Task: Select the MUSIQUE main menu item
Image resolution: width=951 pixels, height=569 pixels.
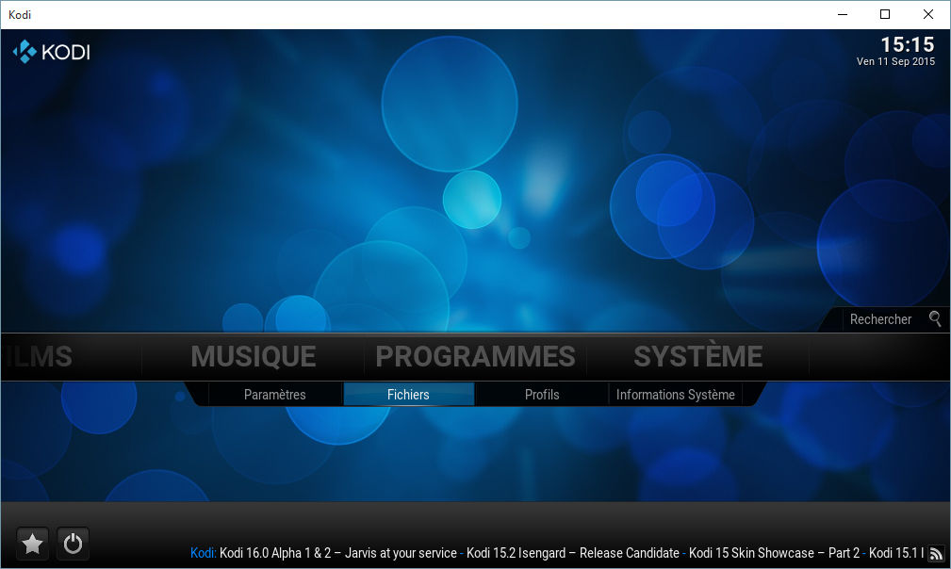Action: [x=253, y=356]
